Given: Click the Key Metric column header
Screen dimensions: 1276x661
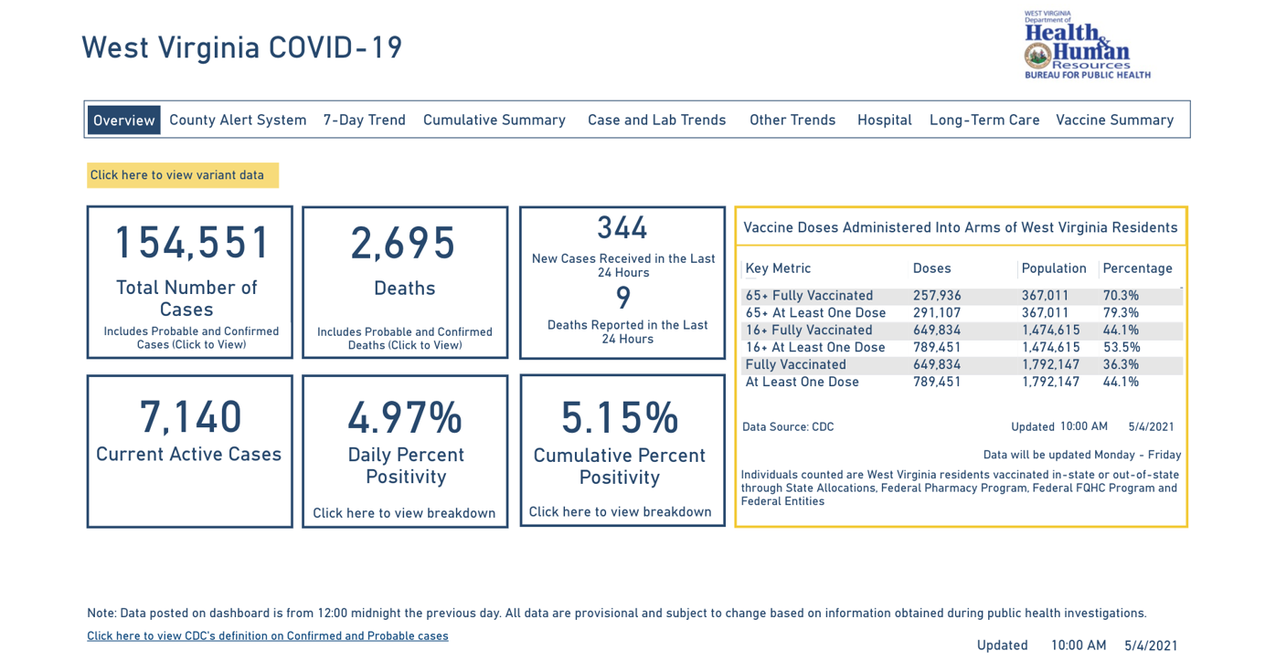Looking at the screenshot, I should pos(778,268).
